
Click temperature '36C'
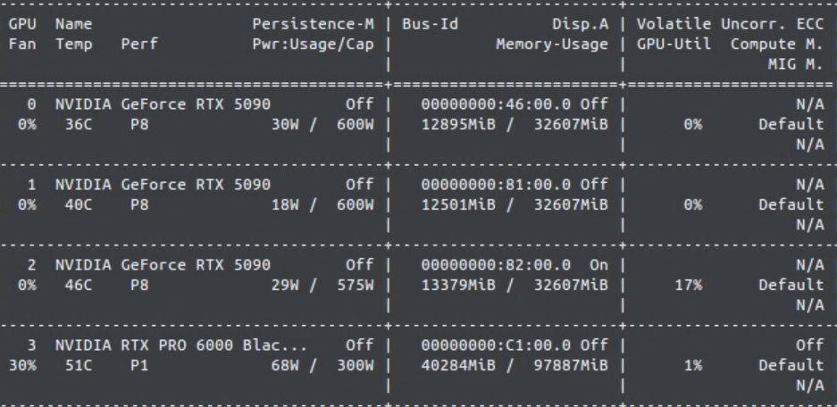[79, 124]
